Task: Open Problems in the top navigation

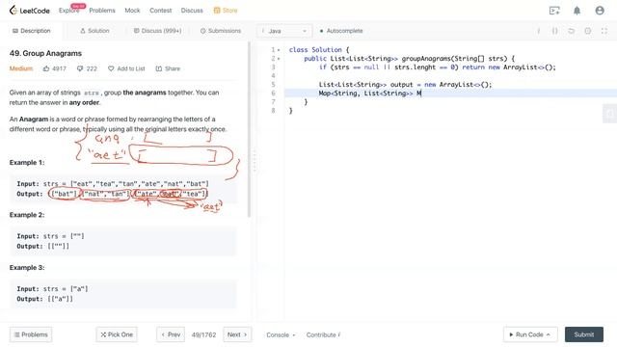Action: (x=102, y=11)
